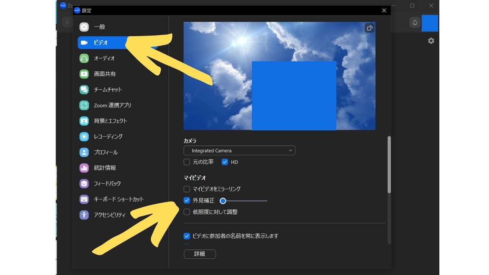Screen dimensions: 489x275
Task: Open 背景とエフェクト settings tab
Action: tap(118, 121)
